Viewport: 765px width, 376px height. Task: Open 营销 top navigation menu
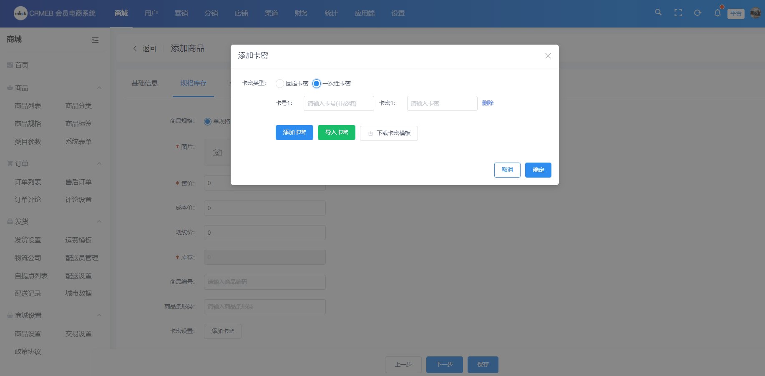click(181, 13)
